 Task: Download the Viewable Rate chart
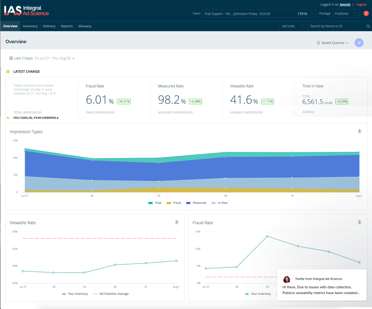[177, 222]
